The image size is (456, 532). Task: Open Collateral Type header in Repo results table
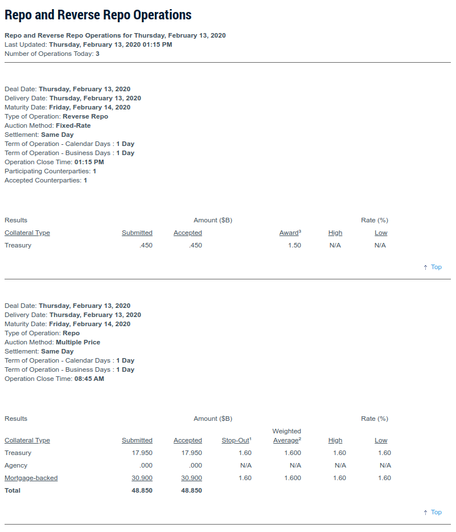coord(27,440)
